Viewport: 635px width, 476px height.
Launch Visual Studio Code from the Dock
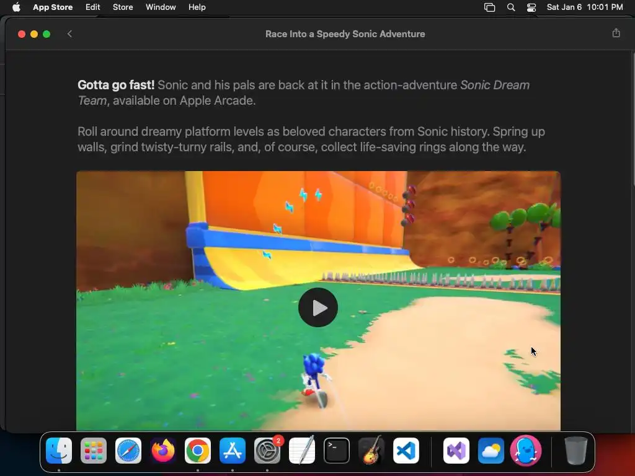click(x=406, y=451)
